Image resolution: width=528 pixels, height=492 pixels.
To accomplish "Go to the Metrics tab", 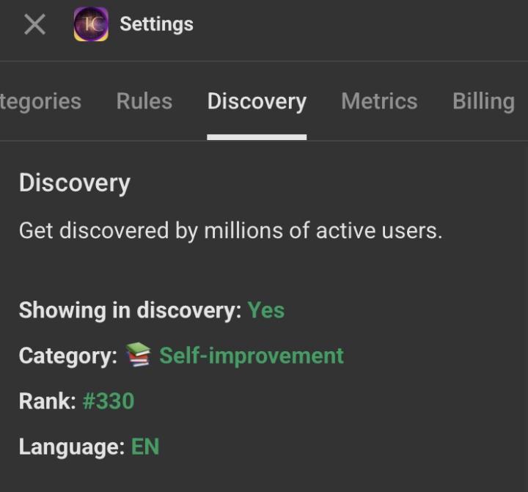I will pyautogui.click(x=379, y=101).
